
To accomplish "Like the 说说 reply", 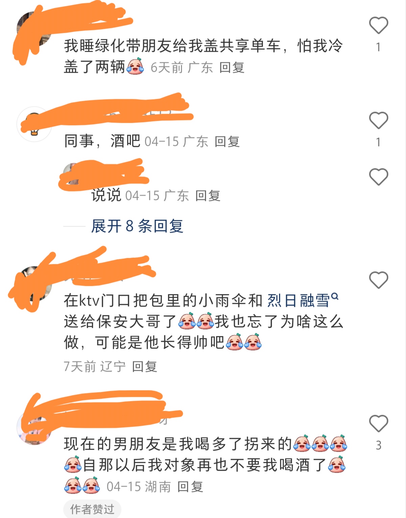I will coord(378,177).
